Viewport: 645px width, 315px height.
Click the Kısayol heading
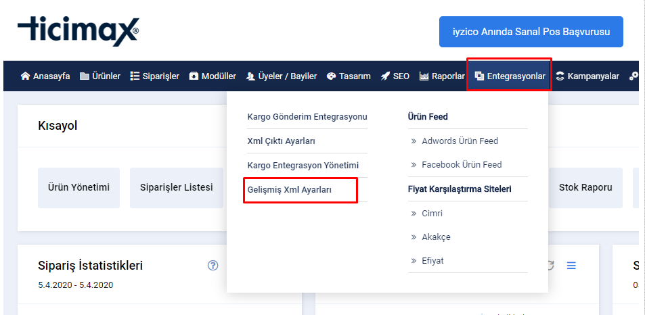click(x=58, y=126)
